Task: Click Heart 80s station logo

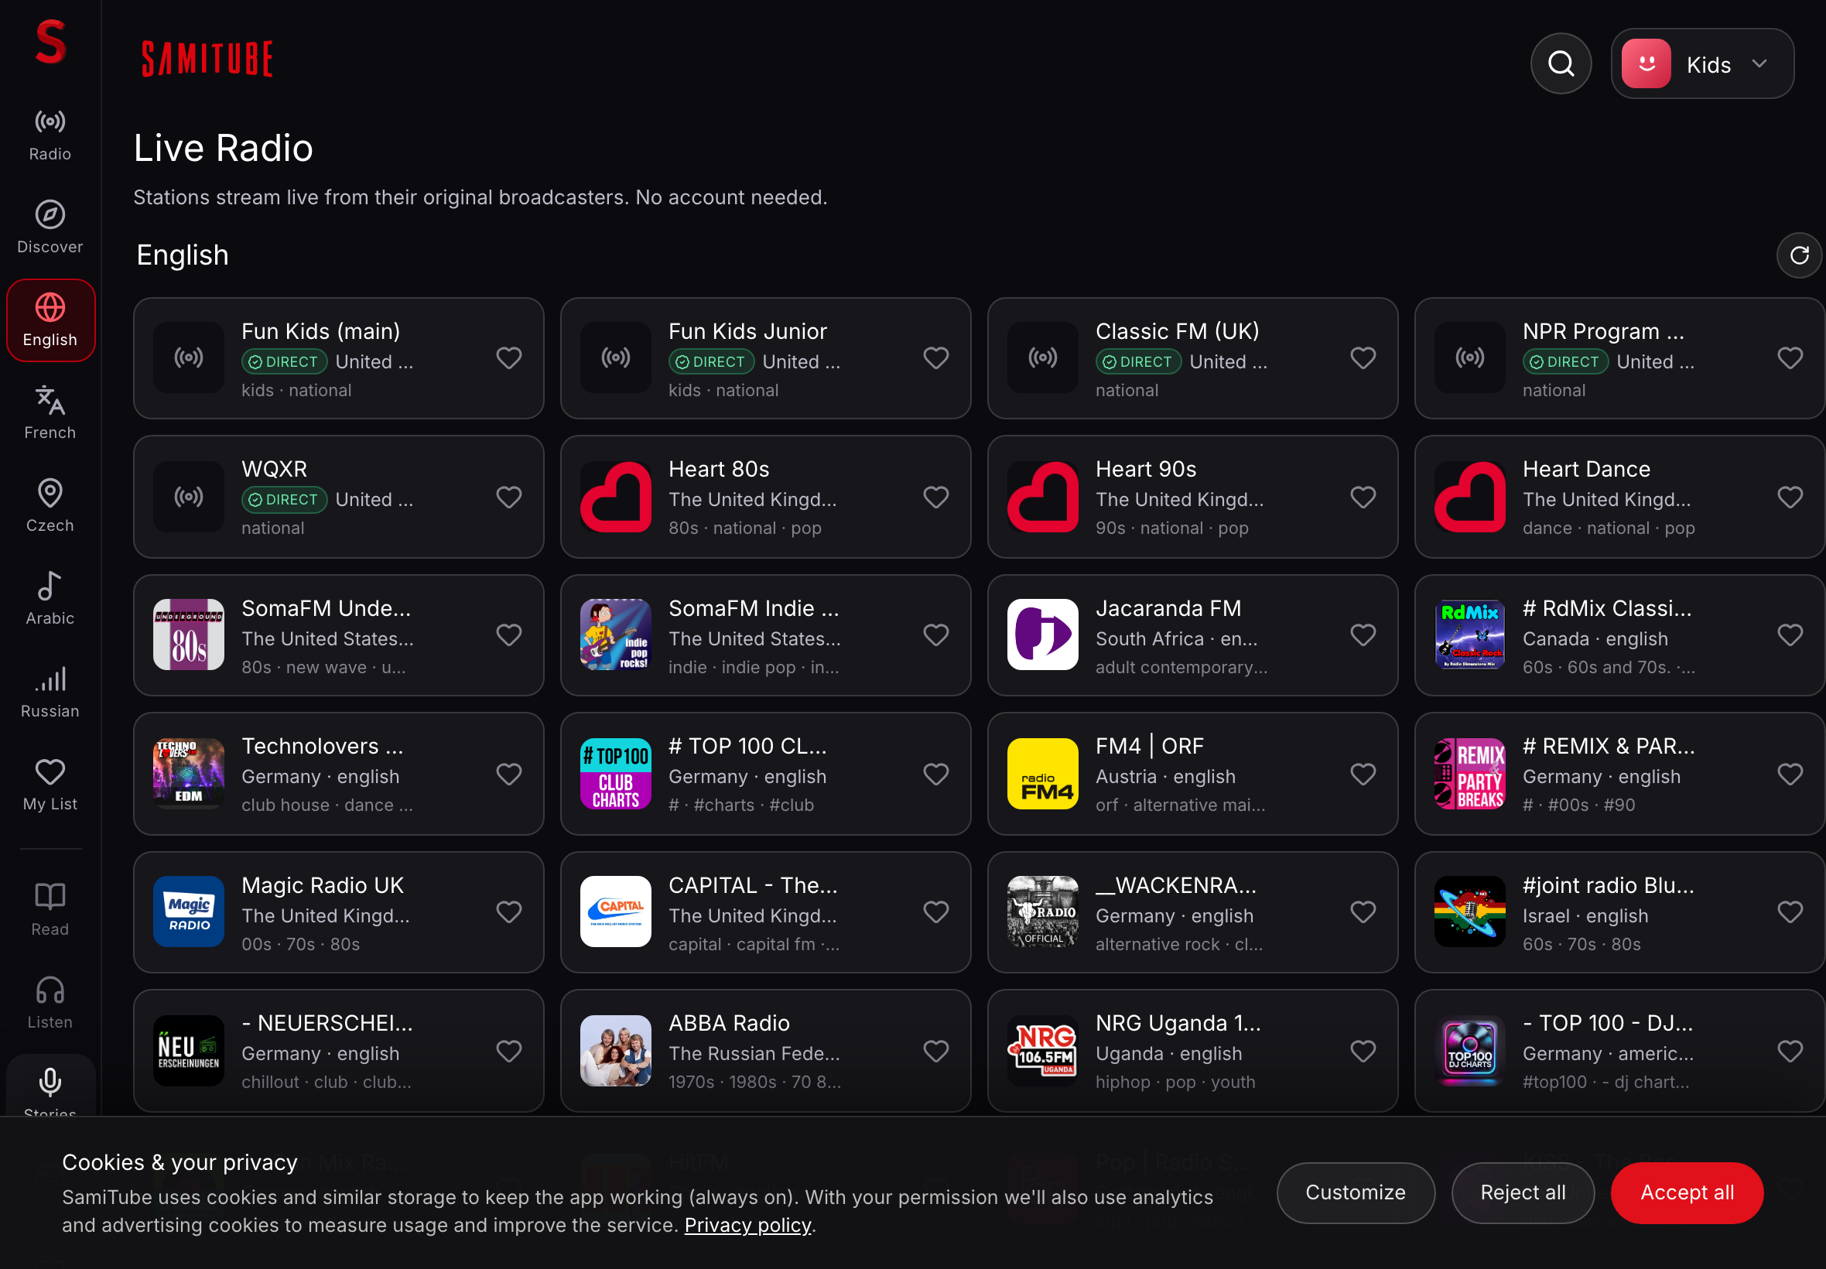Action: [x=615, y=497]
